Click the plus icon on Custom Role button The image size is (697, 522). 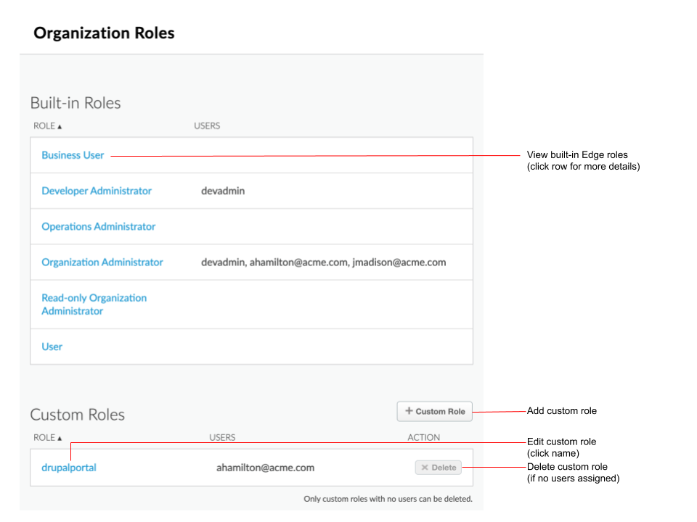click(x=409, y=411)
